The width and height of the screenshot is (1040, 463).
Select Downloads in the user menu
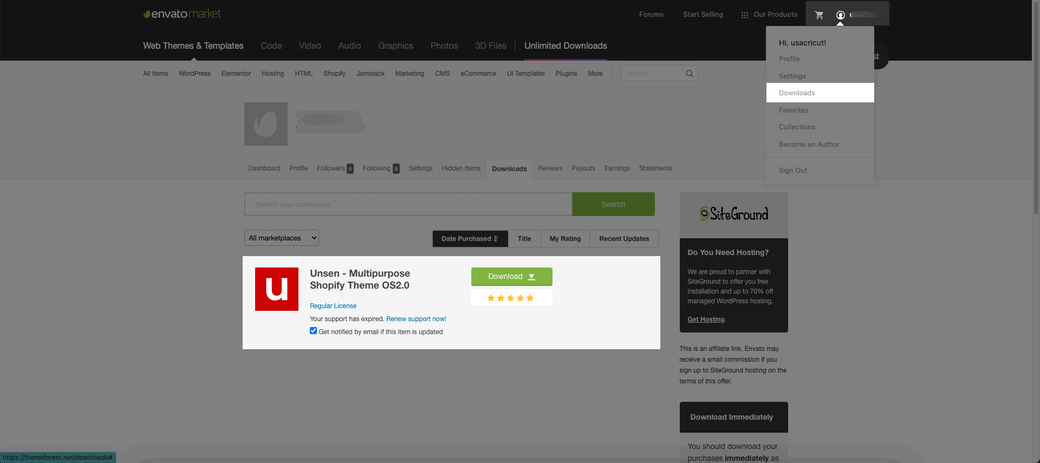(820, 93)
